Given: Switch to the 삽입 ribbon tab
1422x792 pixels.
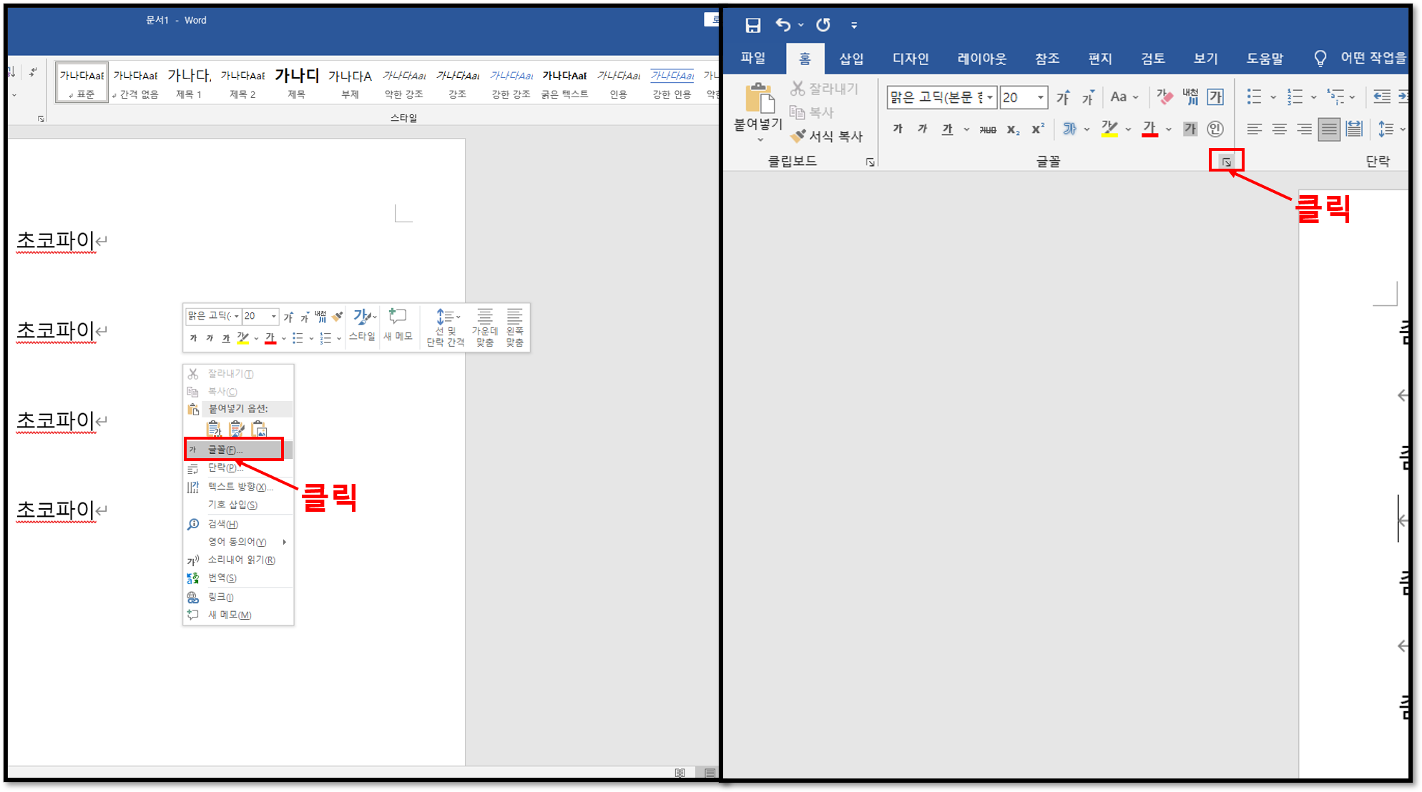Looking at the screenshot, I should [850, 59].
